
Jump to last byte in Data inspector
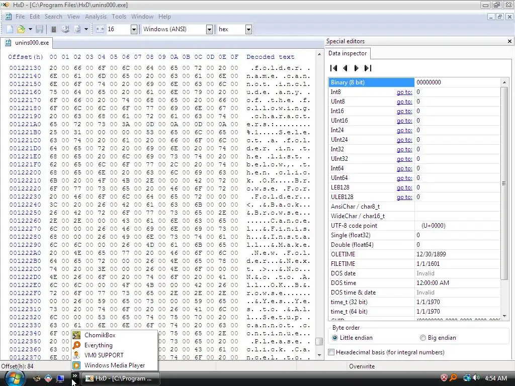368,68
